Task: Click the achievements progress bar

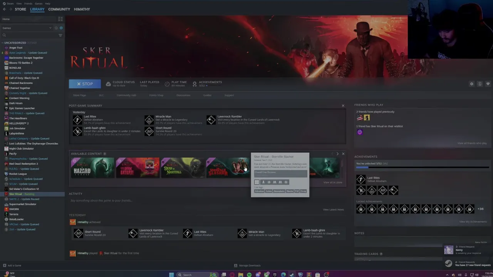Action: 423,168
